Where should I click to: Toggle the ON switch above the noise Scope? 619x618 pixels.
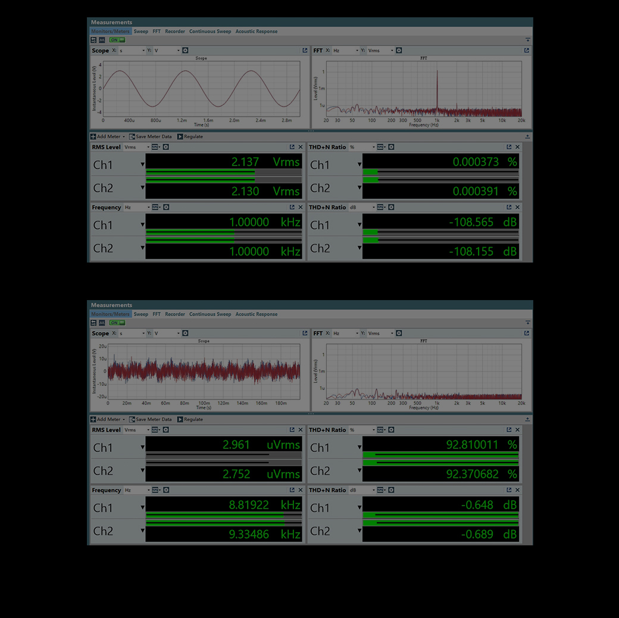tap(117, 323)
